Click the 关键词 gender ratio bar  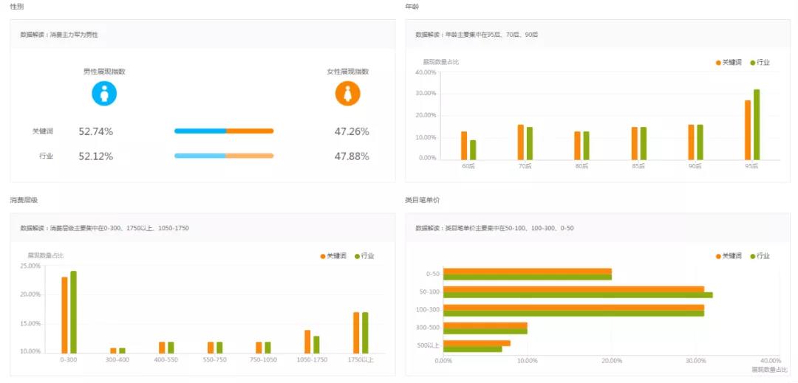tap(224, 131)
